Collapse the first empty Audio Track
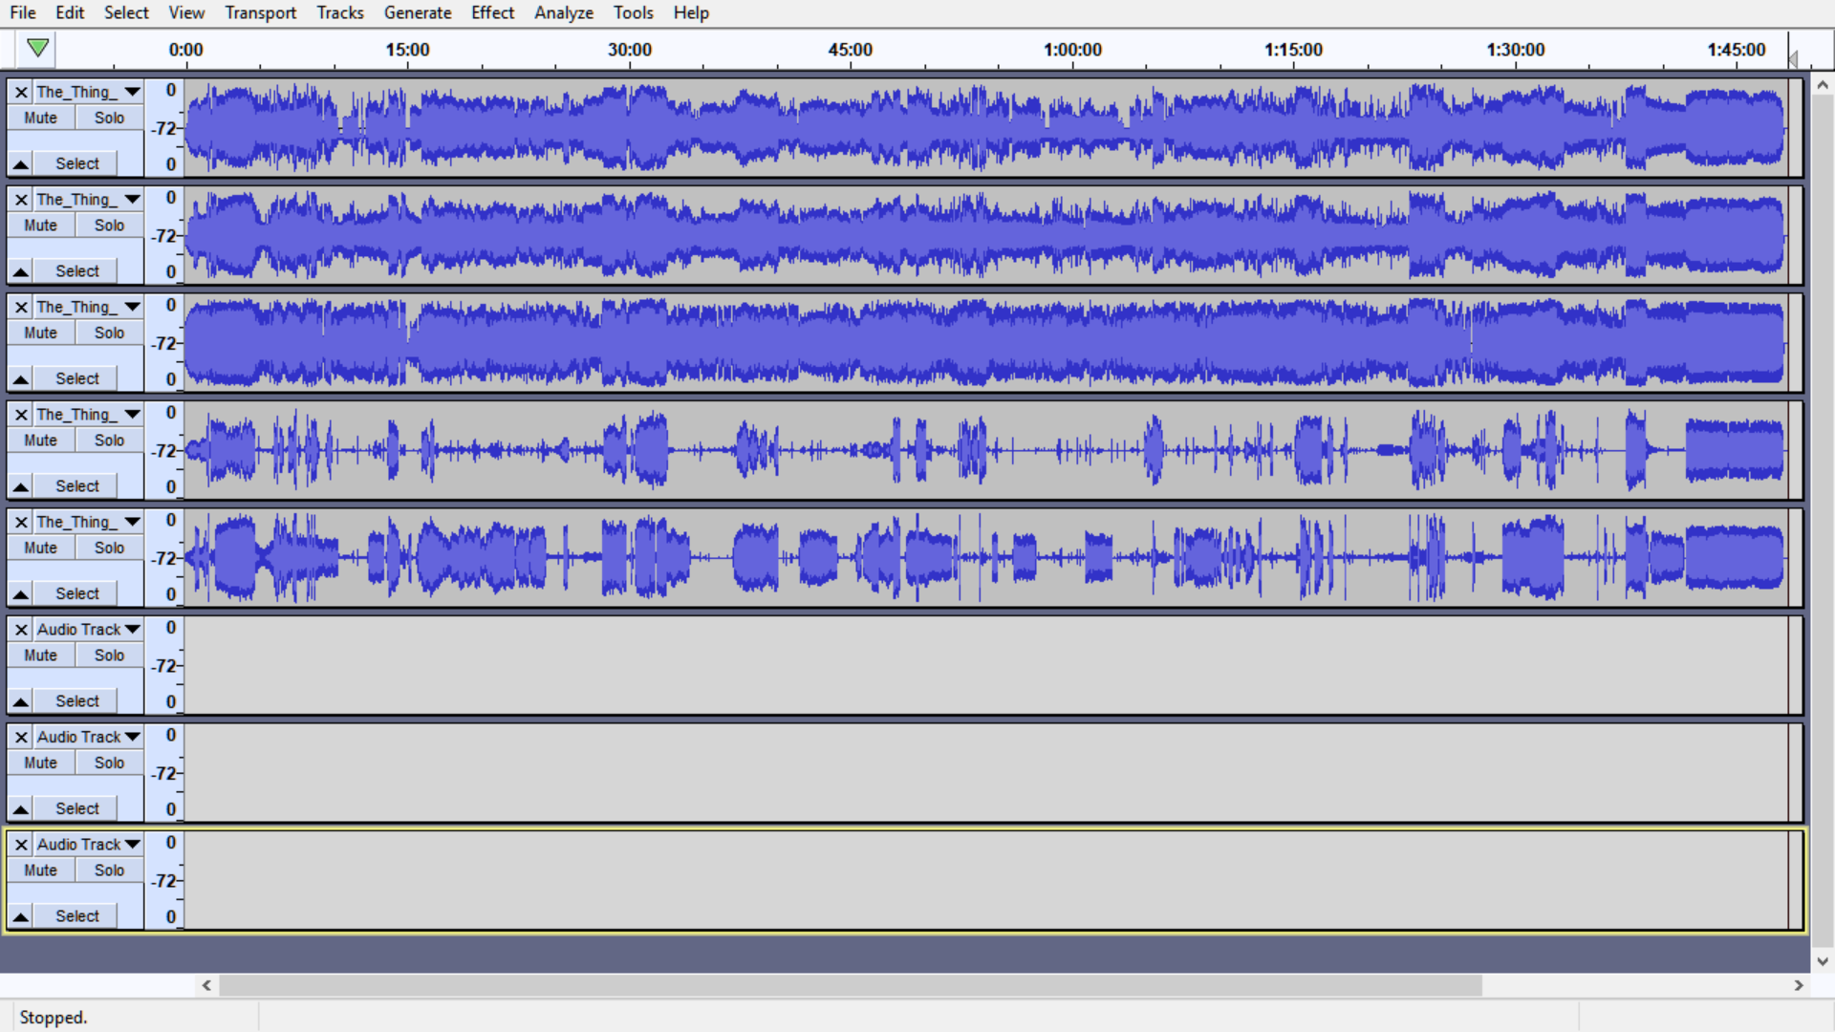The image size is (1835, 1032). pyautogui.click(x=20, y=701)
